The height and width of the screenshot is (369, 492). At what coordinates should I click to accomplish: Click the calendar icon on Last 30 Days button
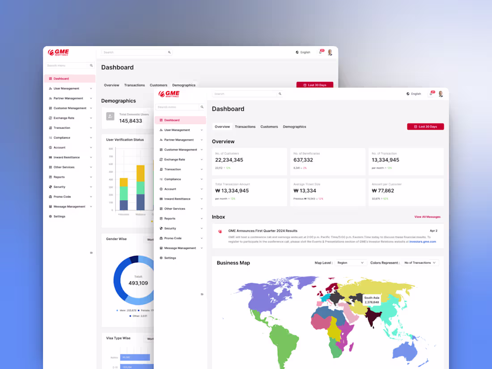(x=415, y=127)
